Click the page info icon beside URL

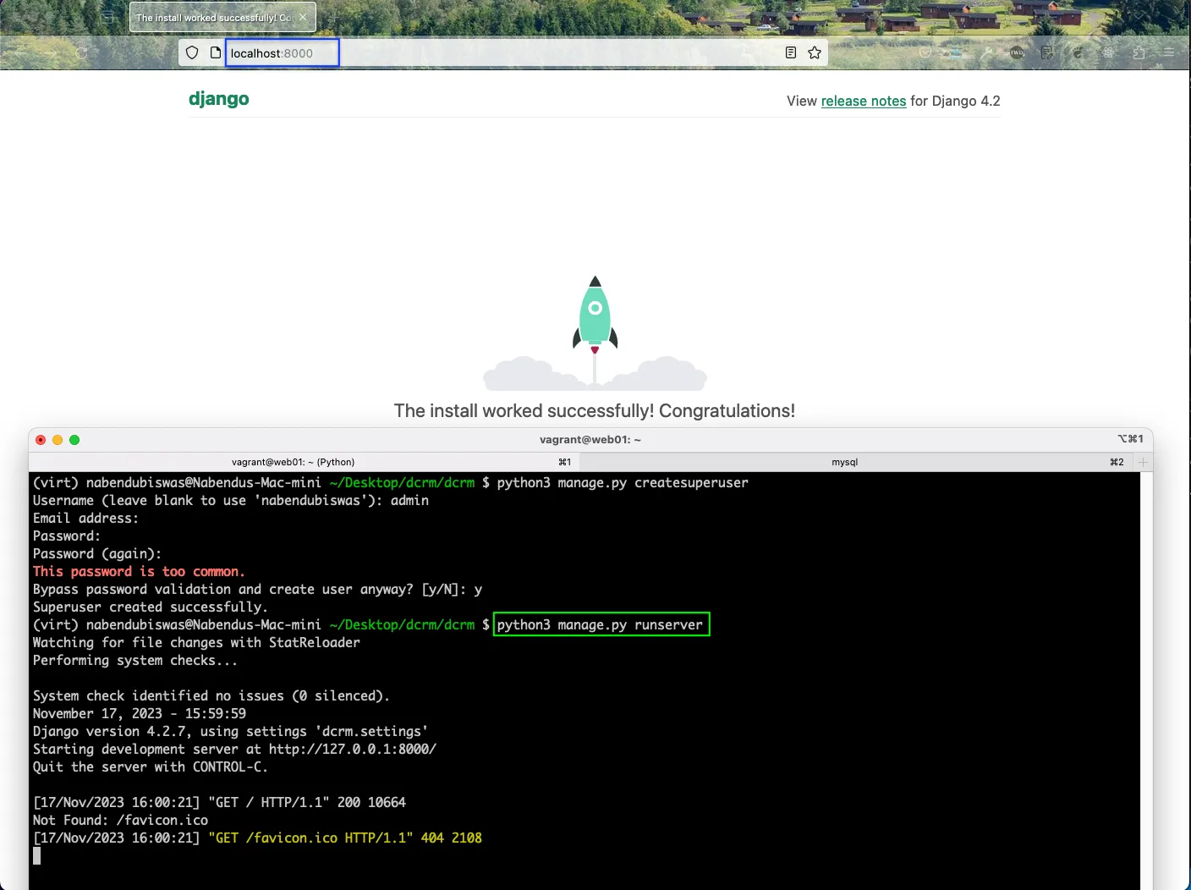tap(216, 52)
